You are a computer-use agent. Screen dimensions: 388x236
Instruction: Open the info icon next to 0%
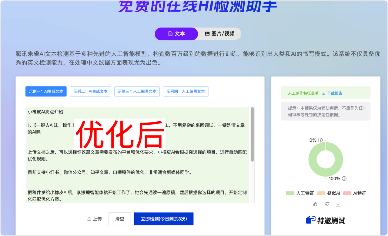320,140
